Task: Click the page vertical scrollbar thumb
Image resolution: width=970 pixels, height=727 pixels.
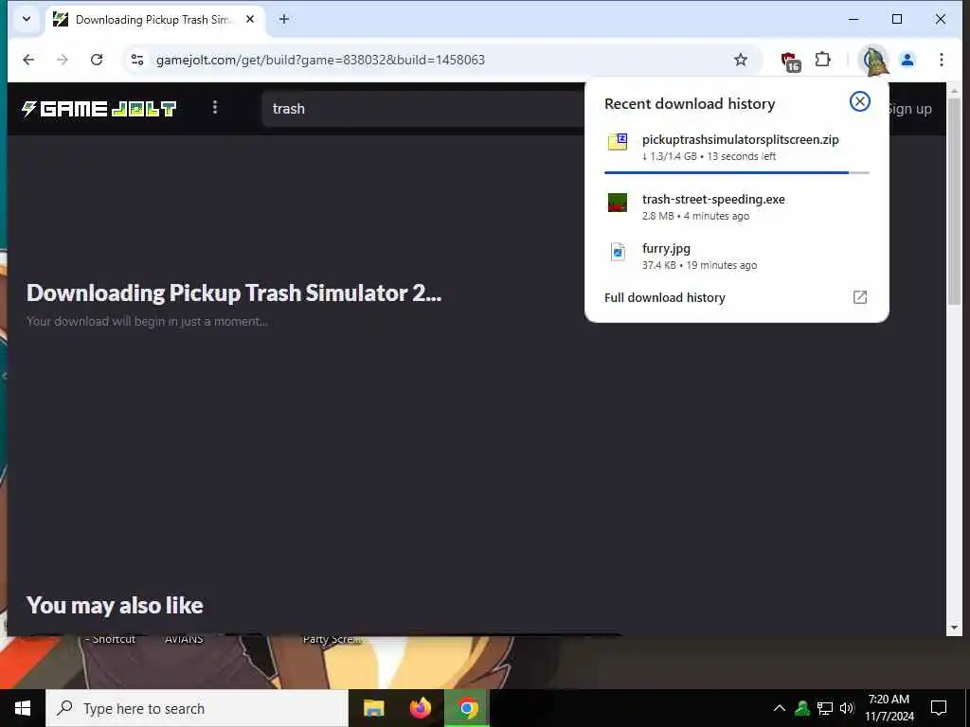Action: click(954, 202)
